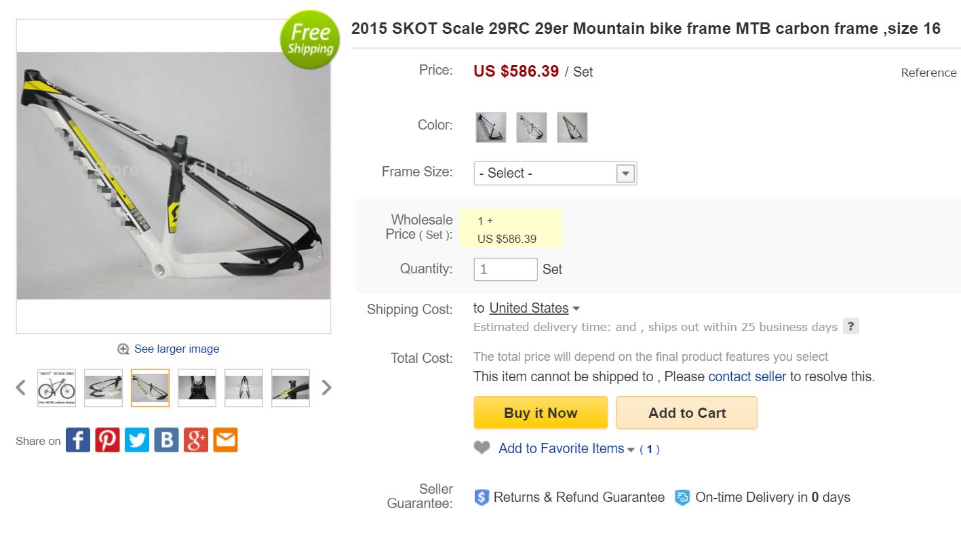Share the listing on Facebook
Viewport: 961px width, 546px height.
tap(78, 441)
